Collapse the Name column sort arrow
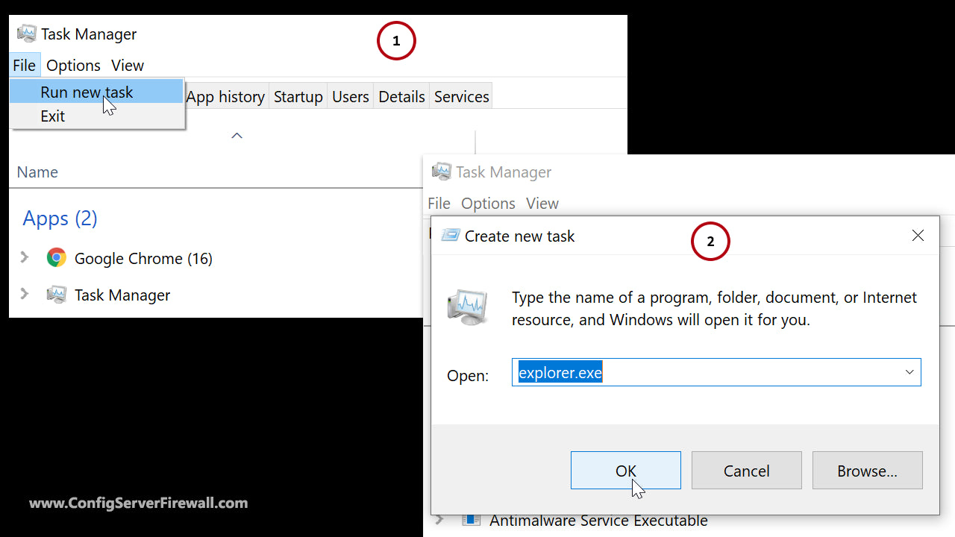Viewport: 955px width, 537px height. click(237, 136)
